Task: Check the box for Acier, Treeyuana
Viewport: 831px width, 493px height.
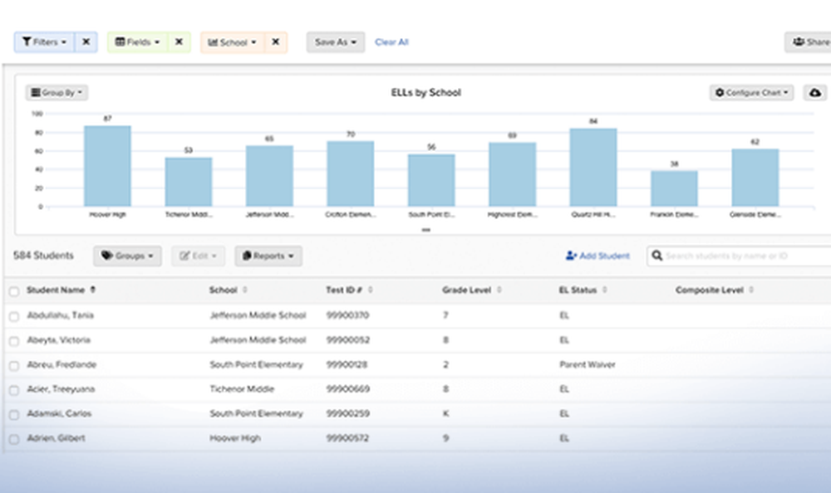Action: point(14,390)
